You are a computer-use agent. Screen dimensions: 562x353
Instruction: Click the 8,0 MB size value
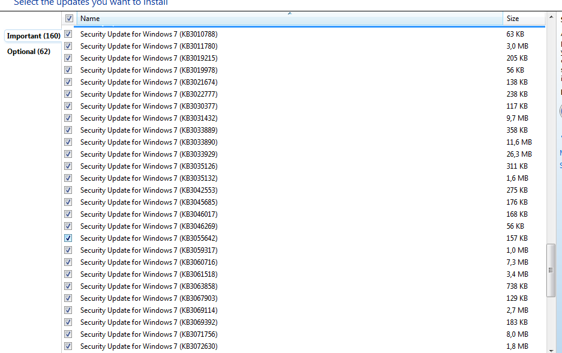[517, 334]
